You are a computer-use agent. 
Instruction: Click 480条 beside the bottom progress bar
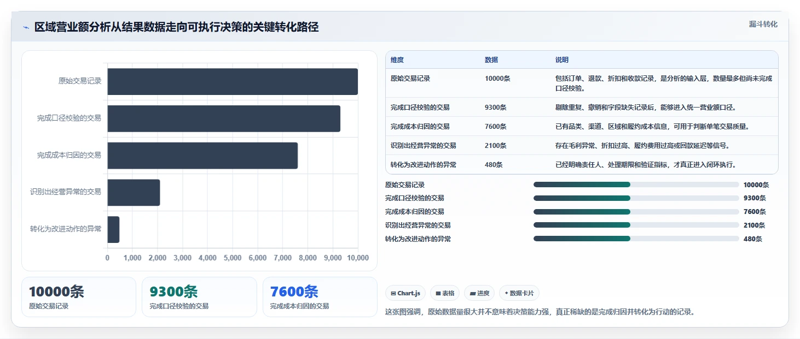[x=753, y=239]
